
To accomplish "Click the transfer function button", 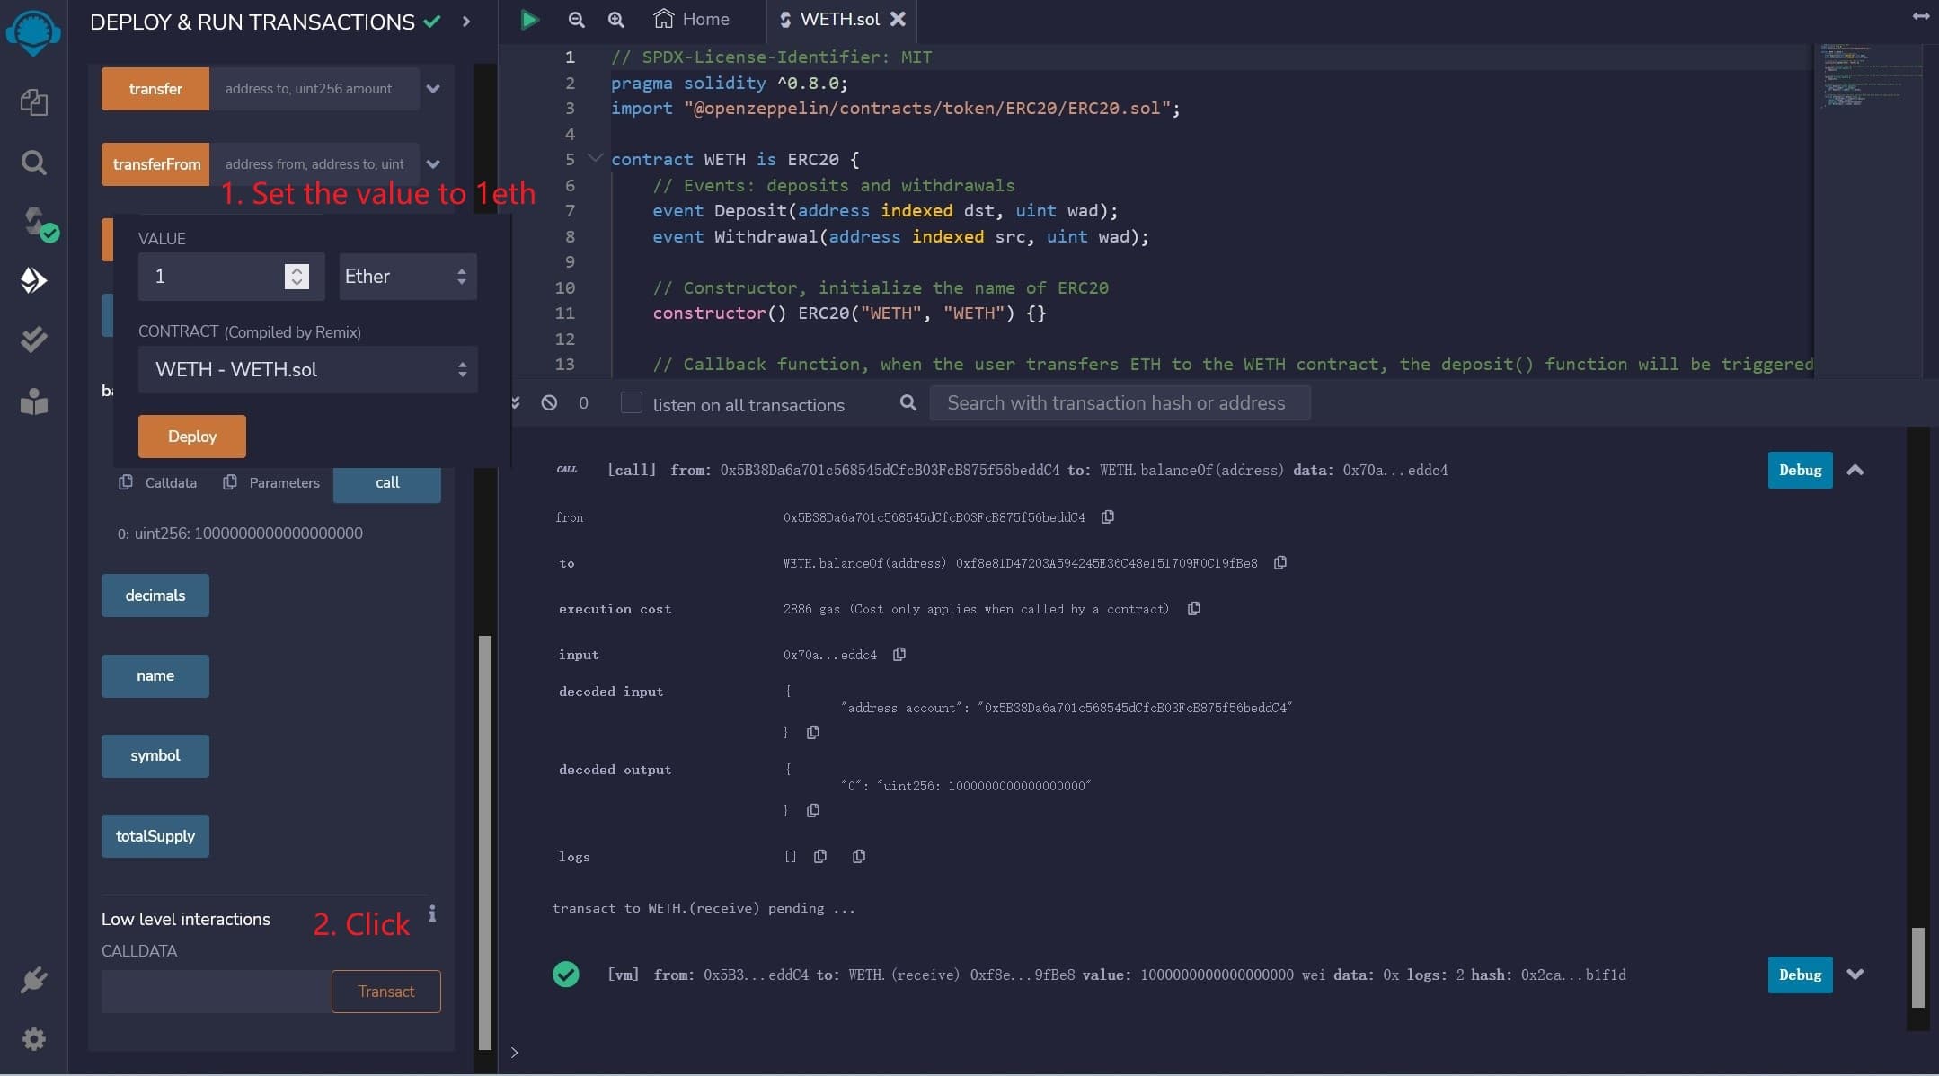I will point(155,89).
